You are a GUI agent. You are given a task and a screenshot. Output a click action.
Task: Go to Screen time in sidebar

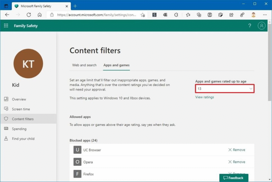point(21,109)
